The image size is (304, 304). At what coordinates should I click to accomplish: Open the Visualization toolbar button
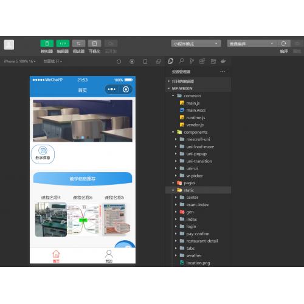(x=94, y=43)
